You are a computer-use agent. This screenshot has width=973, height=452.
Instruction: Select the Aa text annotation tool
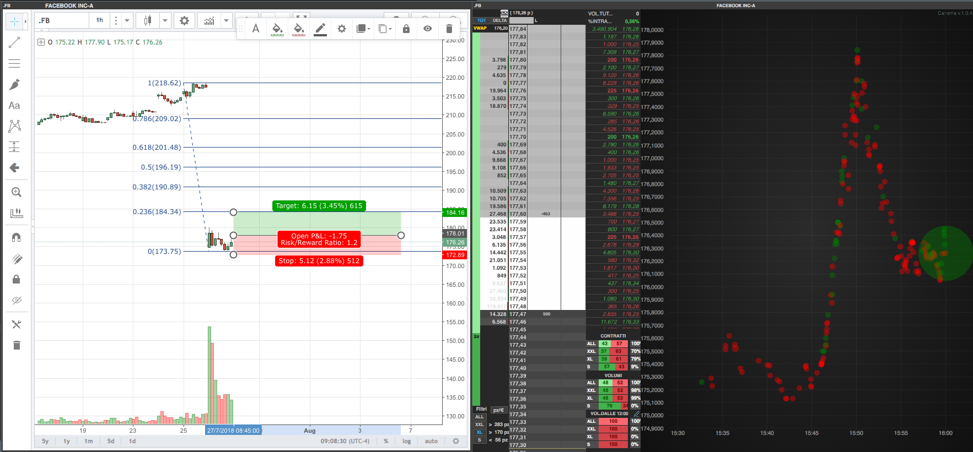point(14,105)
